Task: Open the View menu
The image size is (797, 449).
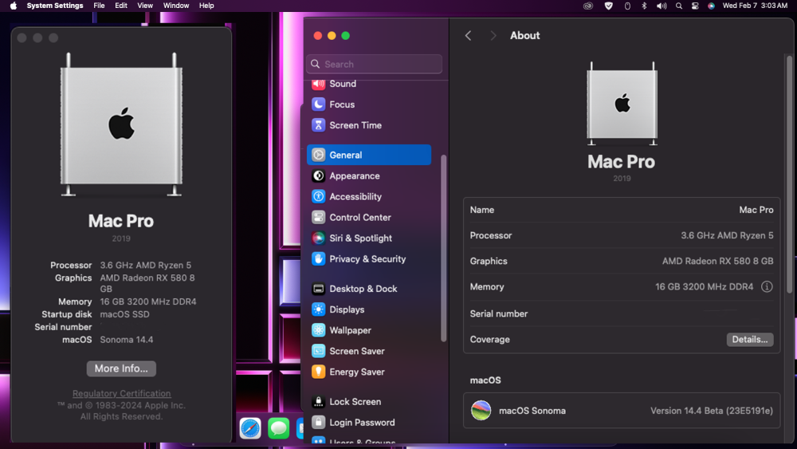Action: click(145, 6)
